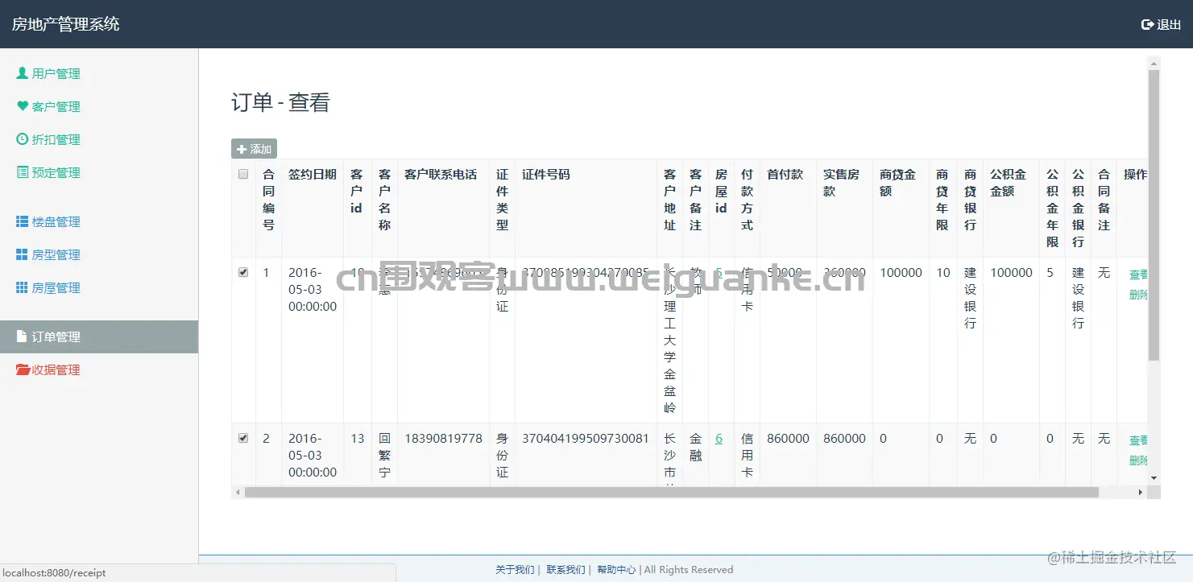Click 删除 for contract 1 row
Screen dimensions: 1193x582
click(1138, 295)
